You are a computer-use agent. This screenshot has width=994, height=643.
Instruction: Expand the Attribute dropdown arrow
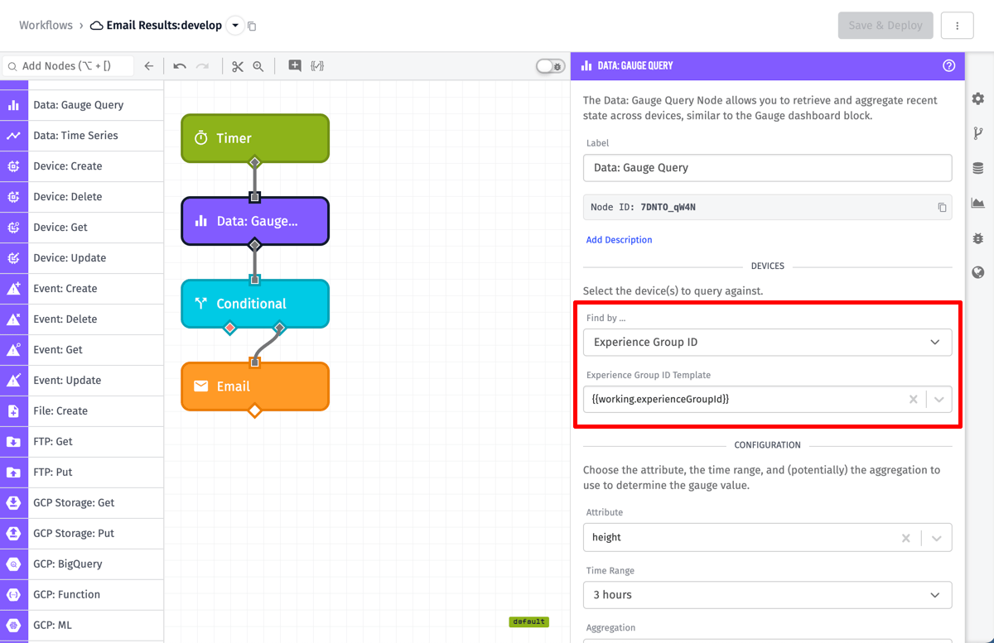tap(937, 538)
